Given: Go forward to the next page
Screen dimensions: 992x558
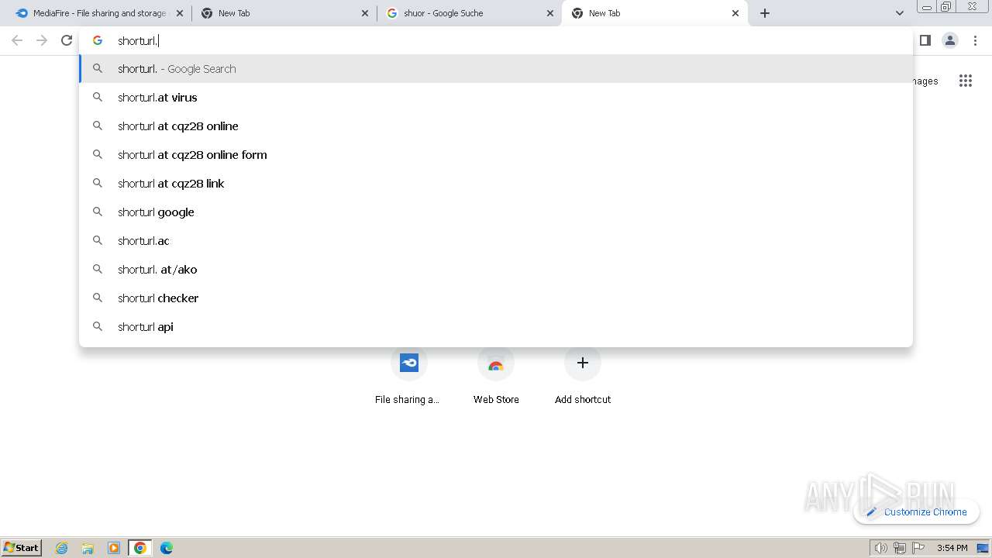Looking at the screenshot, I should (42, 40).
